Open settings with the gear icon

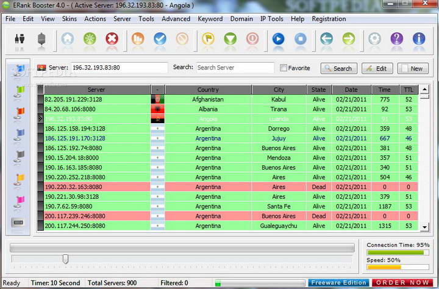(x=374, y=38)
